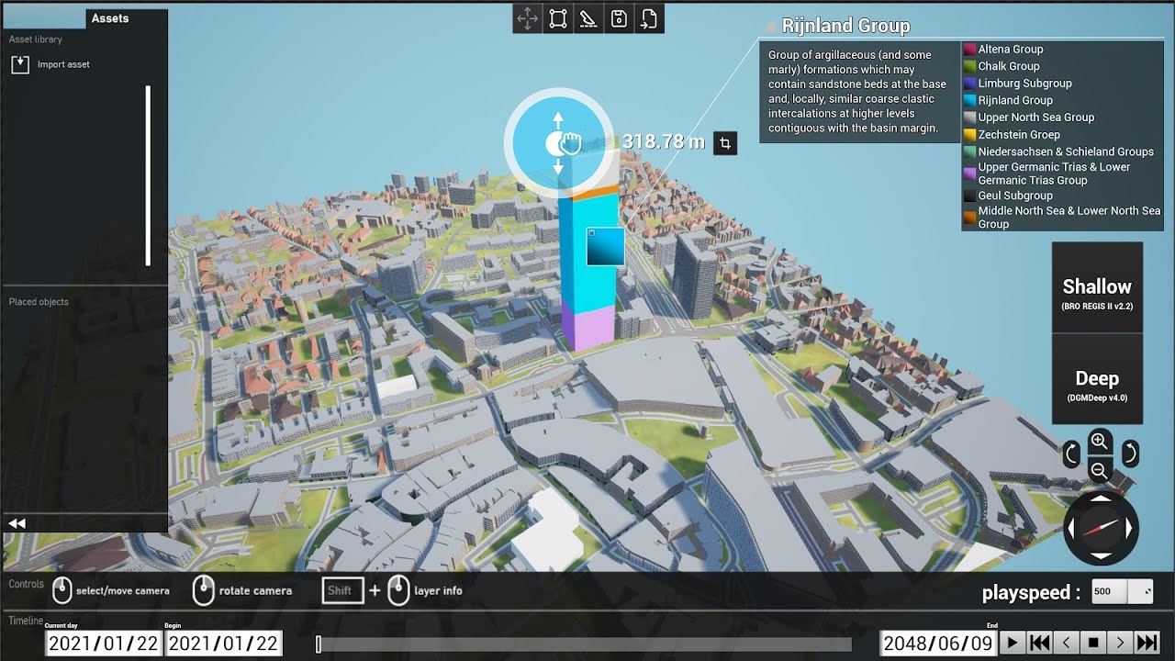Viewport: 1175px width, 661px height.
Task: Pan camera up via compass arrow
Action: point(1101,499)
